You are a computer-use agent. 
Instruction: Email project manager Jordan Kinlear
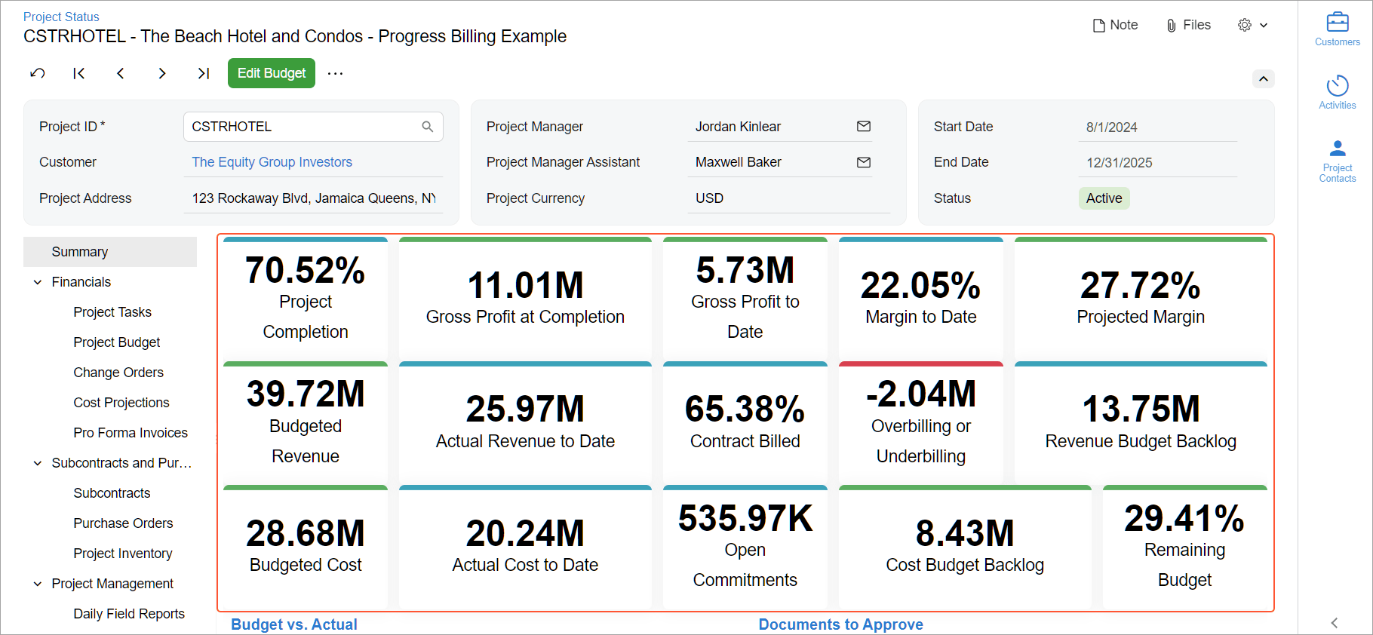coord(864,127)
